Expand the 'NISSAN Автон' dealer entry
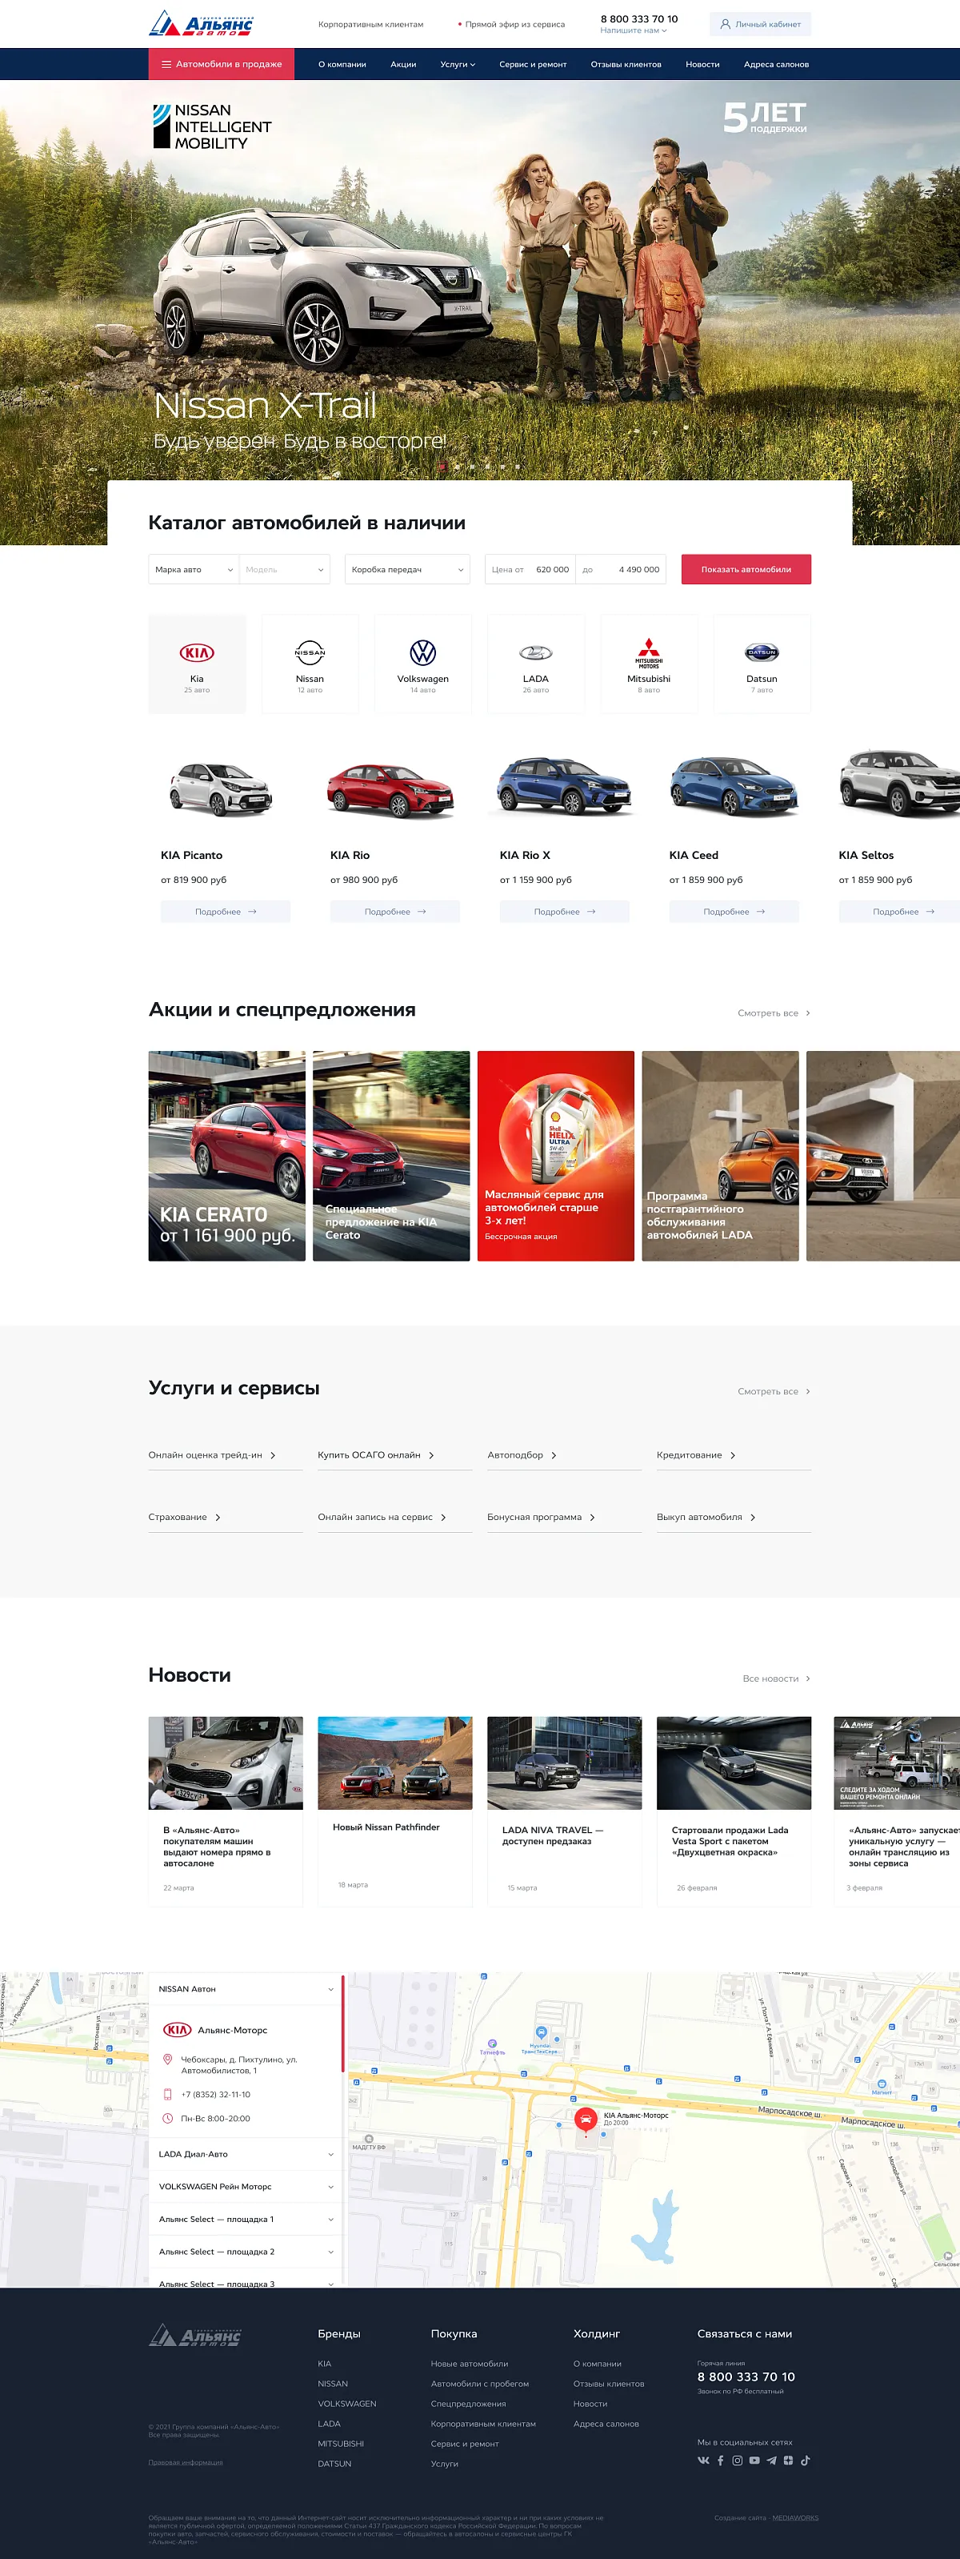This screenshot has width=960, height=2559. pyautogui.click(x=246, y=1989)
